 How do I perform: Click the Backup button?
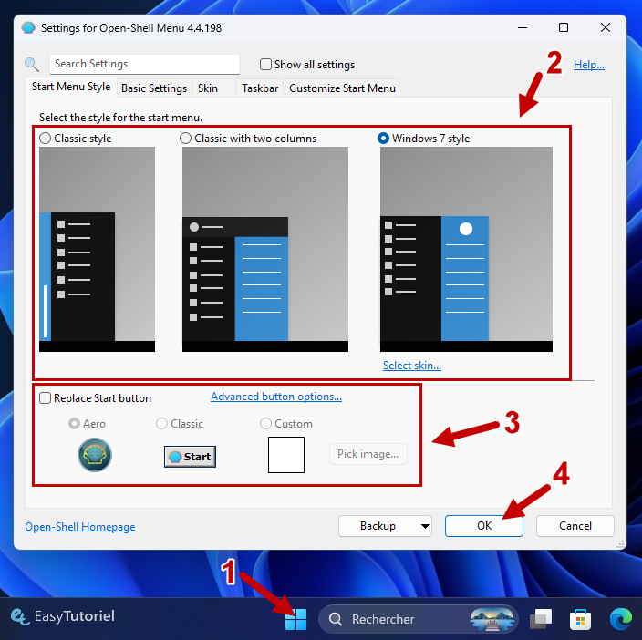click(378, 526)
